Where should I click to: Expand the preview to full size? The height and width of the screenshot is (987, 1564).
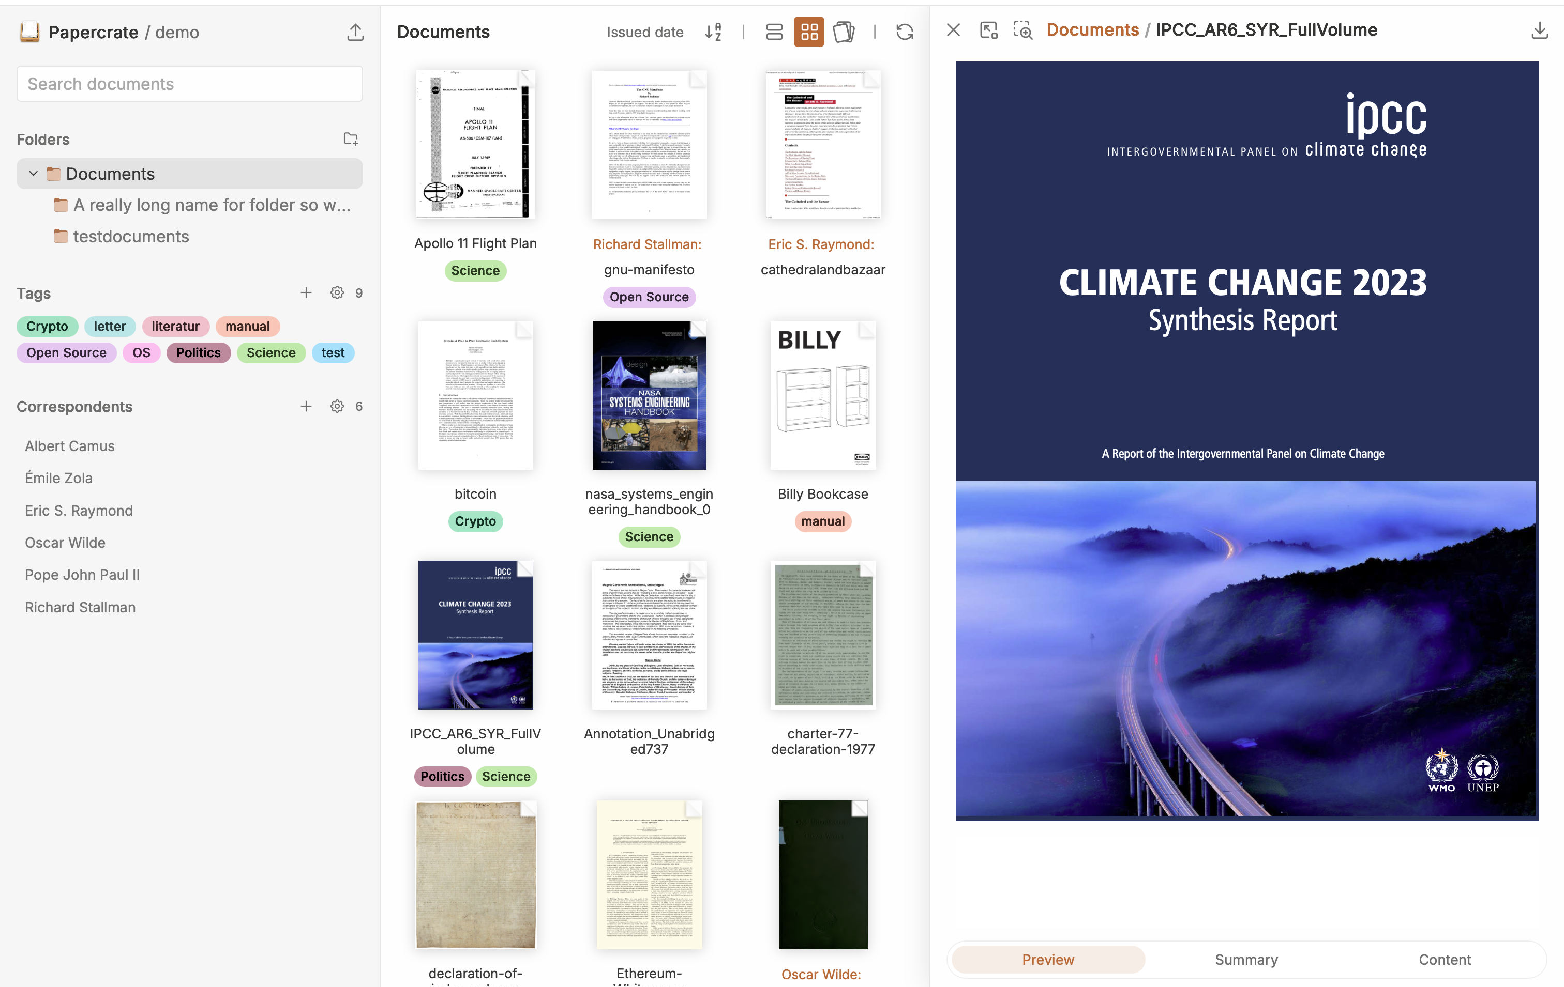[x=988, y=30]
